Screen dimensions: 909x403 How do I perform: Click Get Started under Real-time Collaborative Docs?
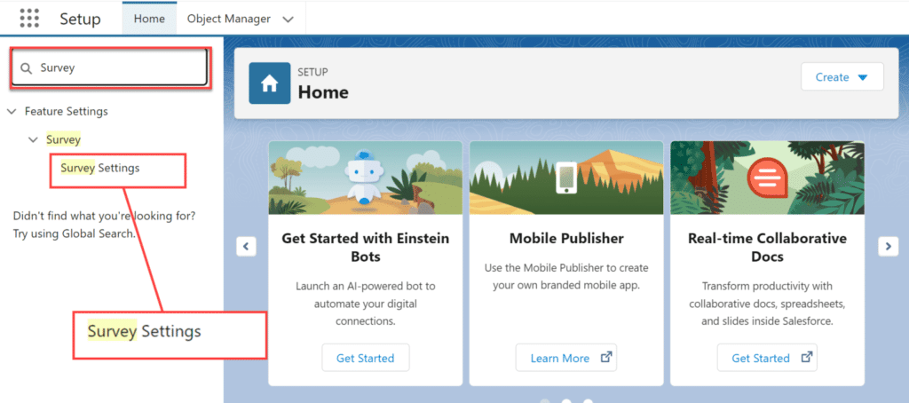[760, 358]
